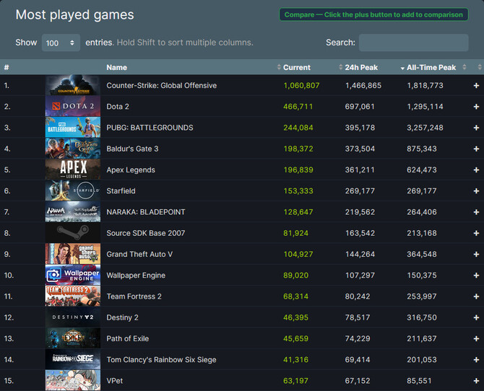The image size is (484, 391).
Task: Click all-time peak value 364,548
Action: pyautogui.click(x=422, y=255)
